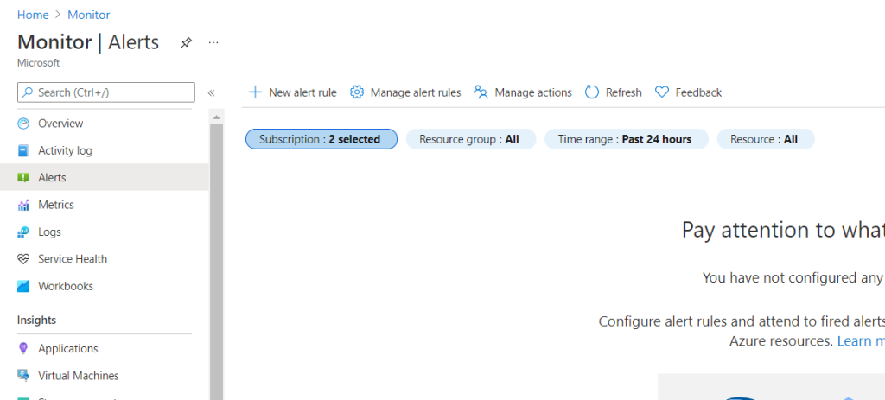Click the green Alerts icon
This screenshot has height=400, width=885.
(x=23, y=178)
